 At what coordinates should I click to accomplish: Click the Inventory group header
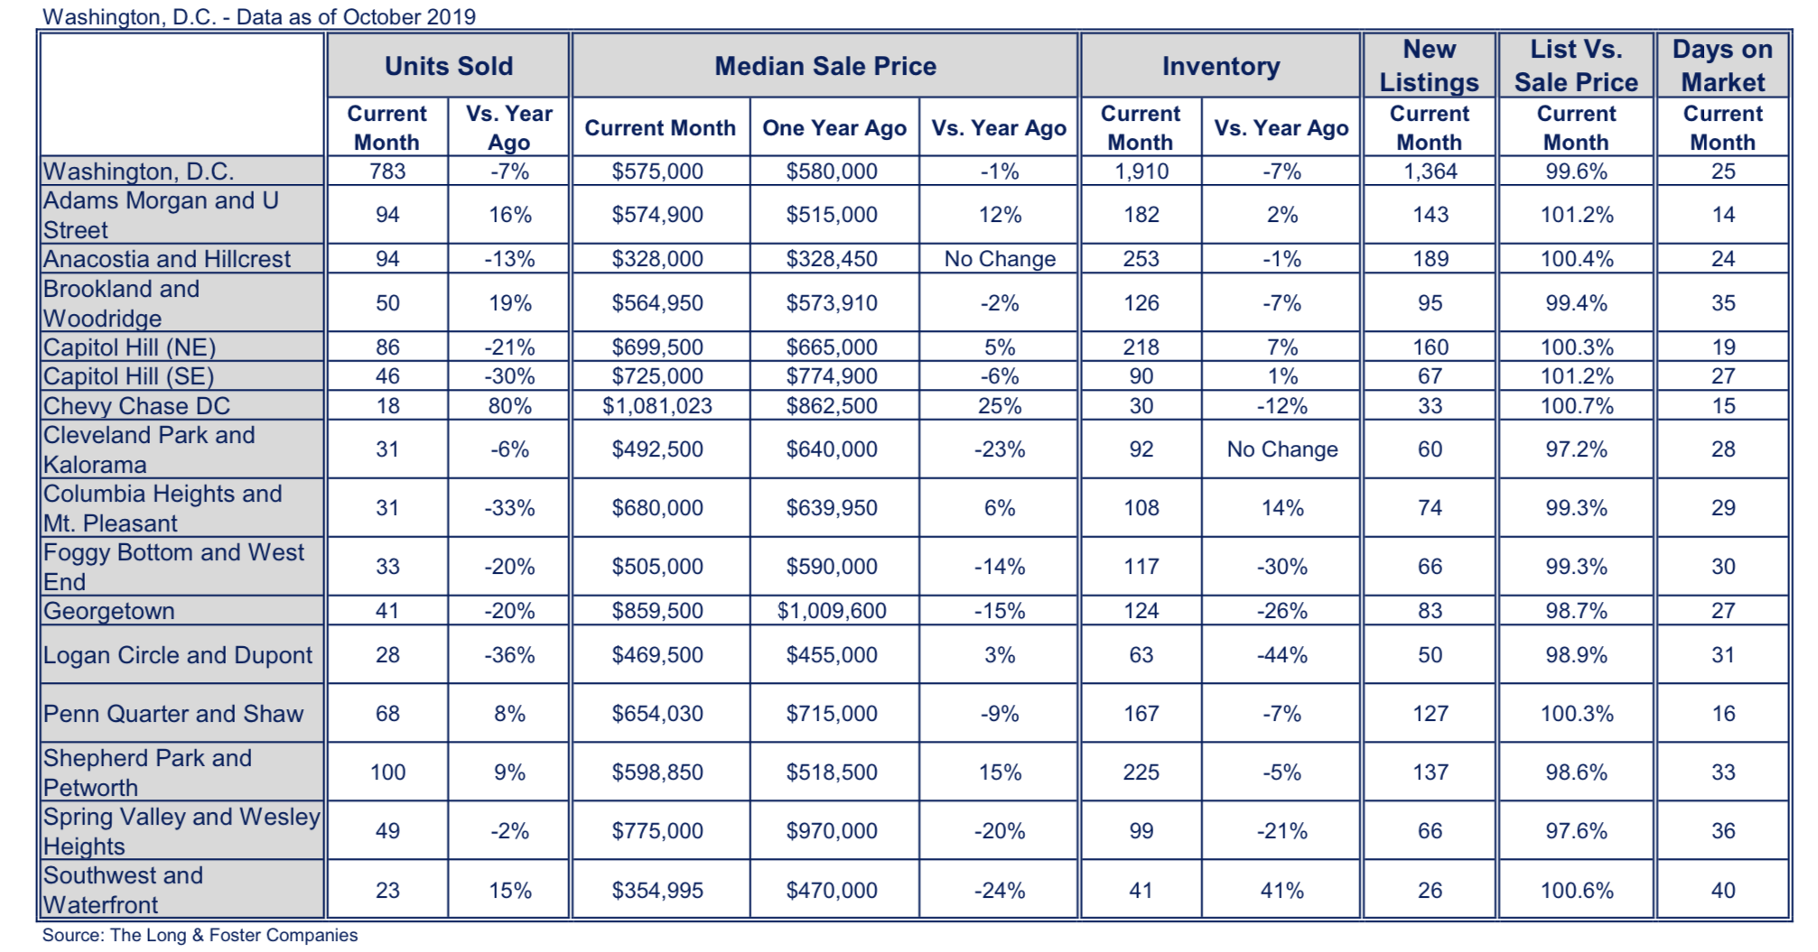coord(1220,66)
